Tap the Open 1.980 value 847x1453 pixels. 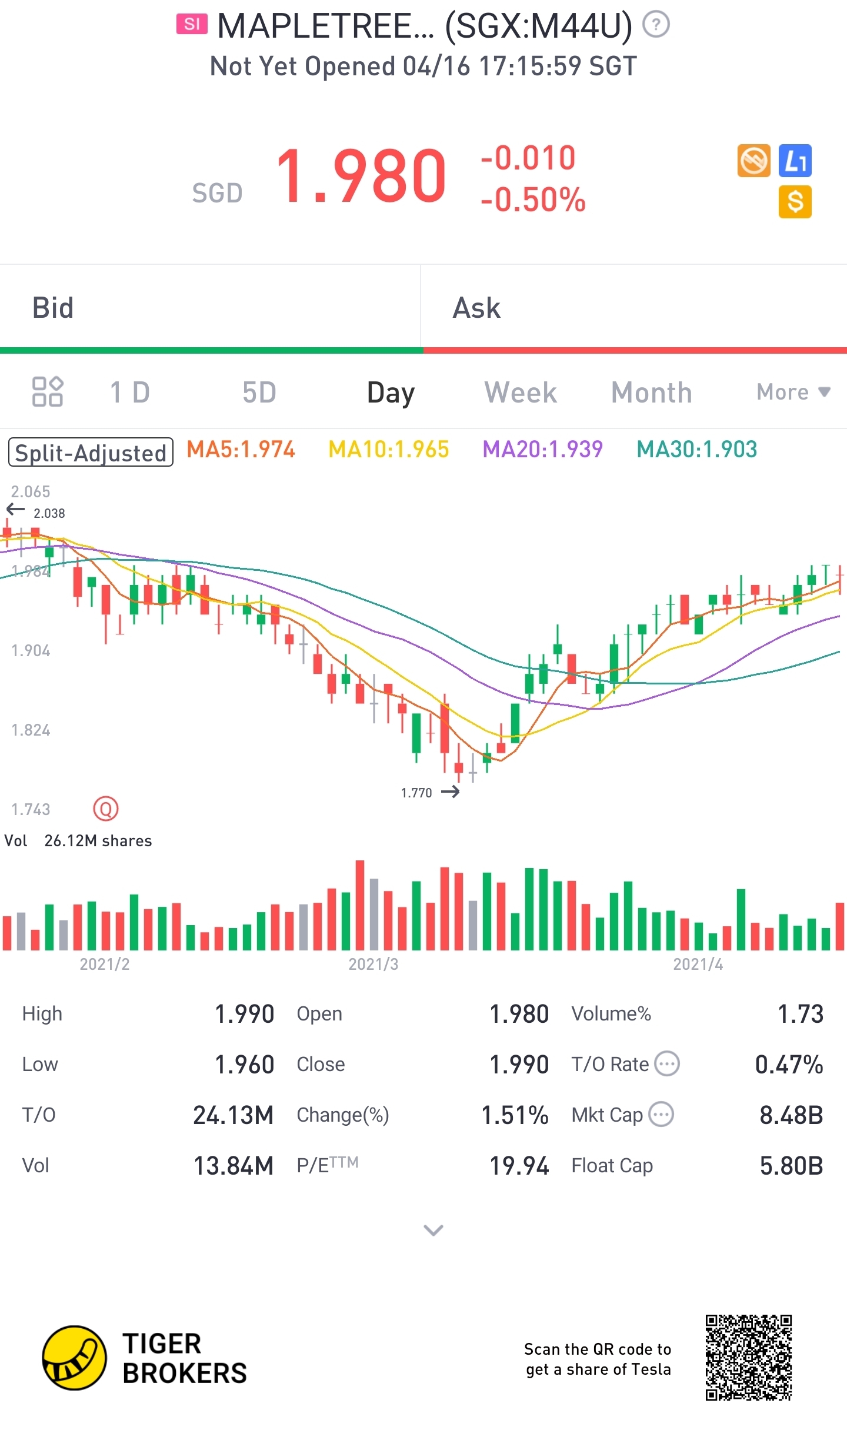[519, 1014]
